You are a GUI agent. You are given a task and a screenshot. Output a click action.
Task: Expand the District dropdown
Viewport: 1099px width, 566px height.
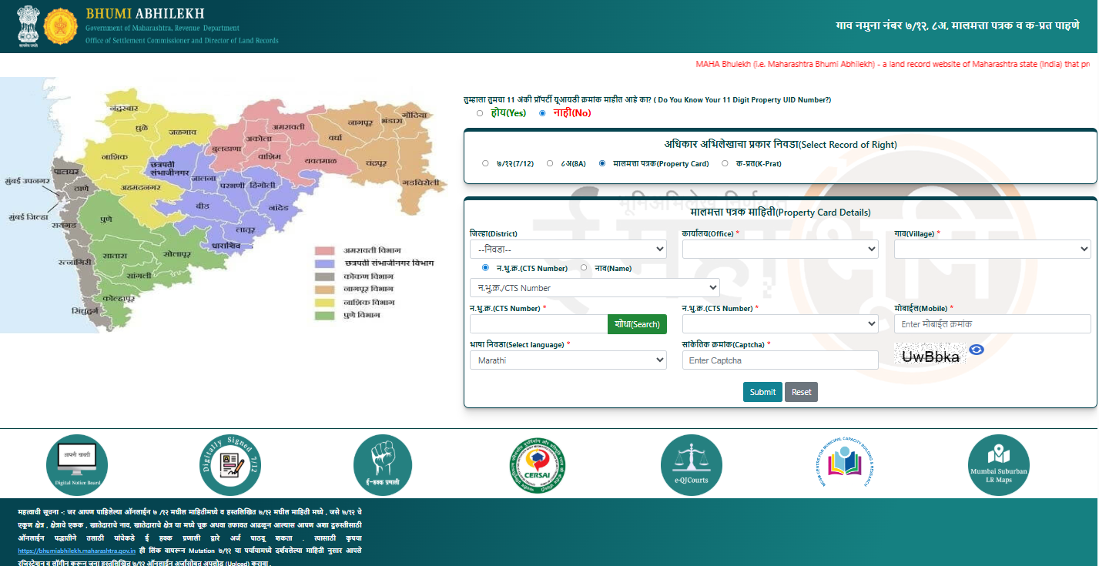coord(568,249)
